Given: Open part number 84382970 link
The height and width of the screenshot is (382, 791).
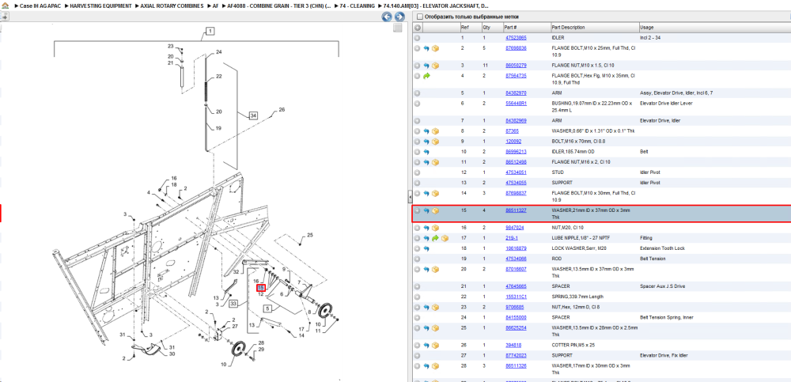Looking at the screenshot, I should pos(516,93).
